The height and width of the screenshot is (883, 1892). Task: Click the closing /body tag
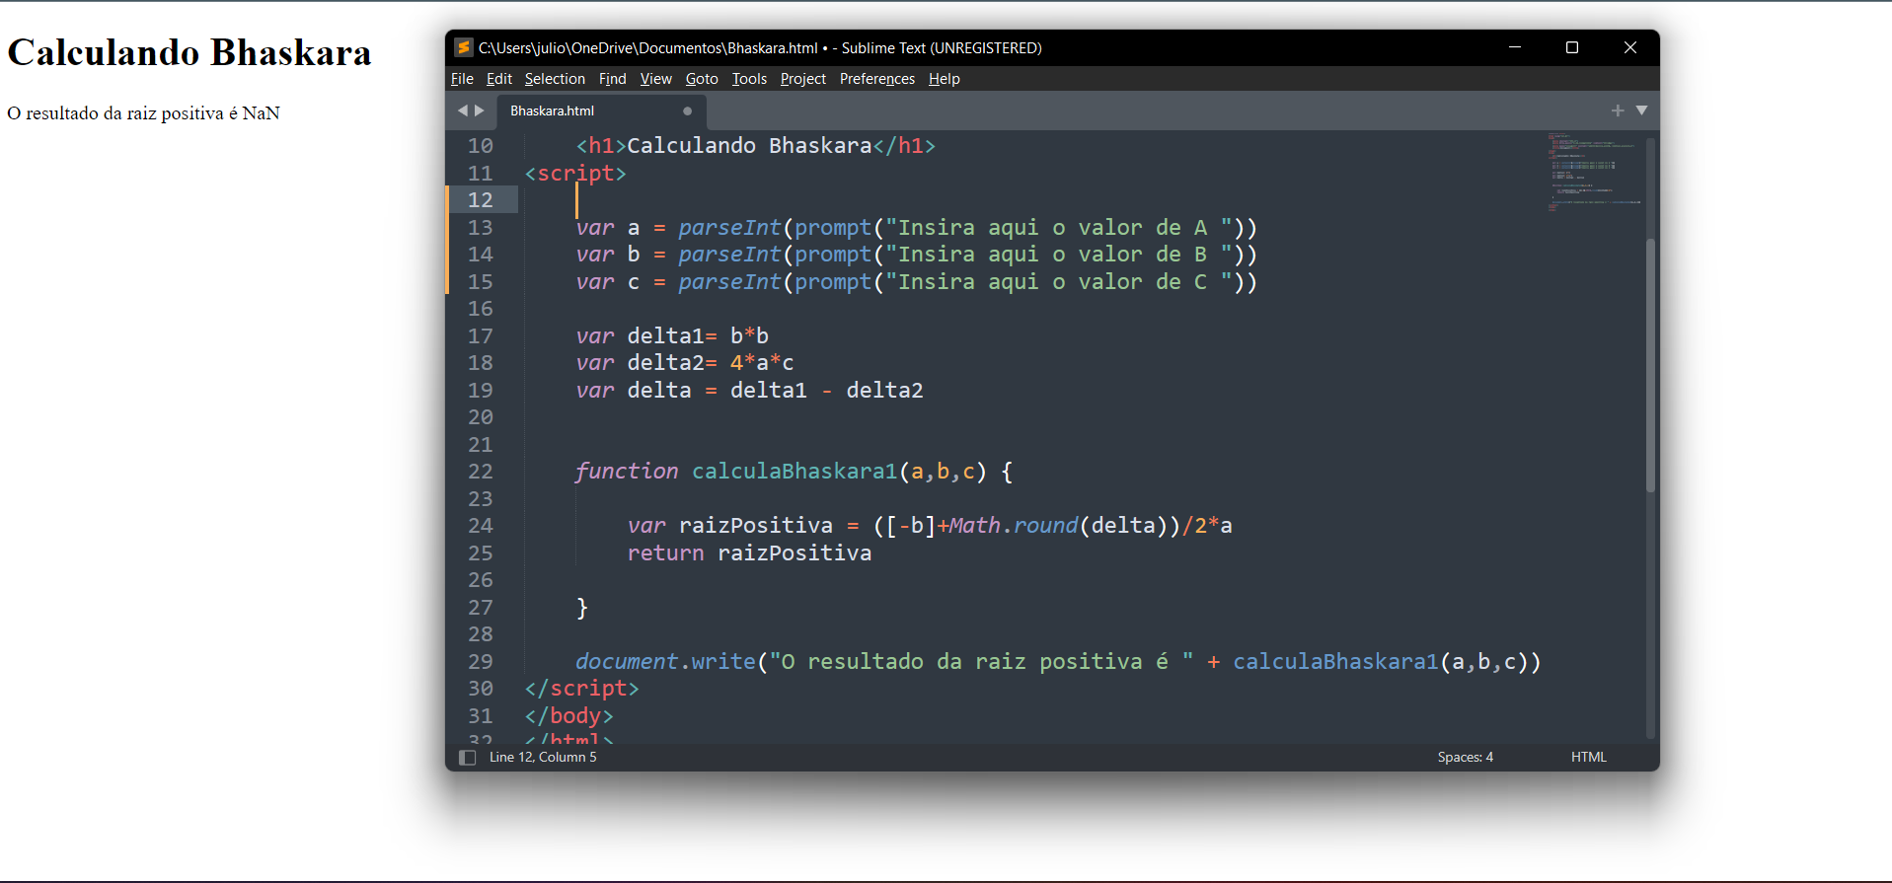[x=569, y=716]
